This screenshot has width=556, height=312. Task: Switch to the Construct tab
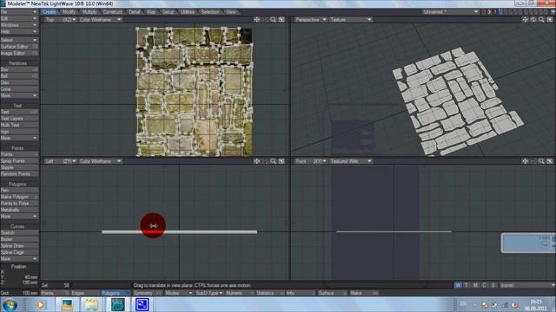pos(112,12)
